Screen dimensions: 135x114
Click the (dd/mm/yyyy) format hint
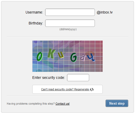click(68, 29)
